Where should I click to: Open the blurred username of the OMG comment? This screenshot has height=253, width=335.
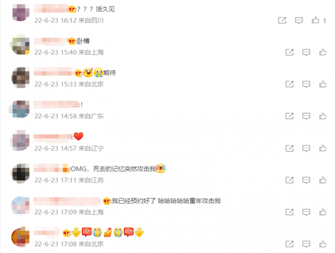pos(51,168)
